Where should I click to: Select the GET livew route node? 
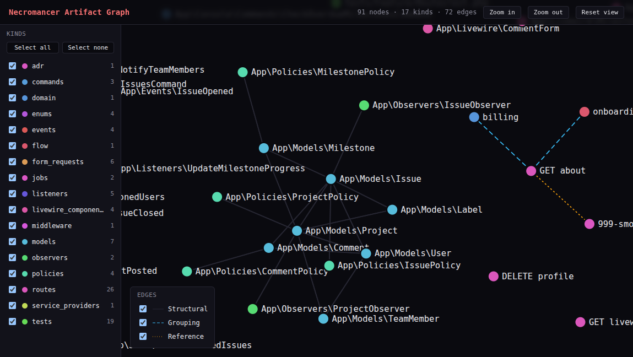(580, 322)
